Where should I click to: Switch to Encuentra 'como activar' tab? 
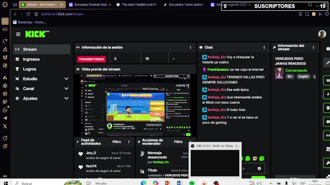[x=184, y=5]
